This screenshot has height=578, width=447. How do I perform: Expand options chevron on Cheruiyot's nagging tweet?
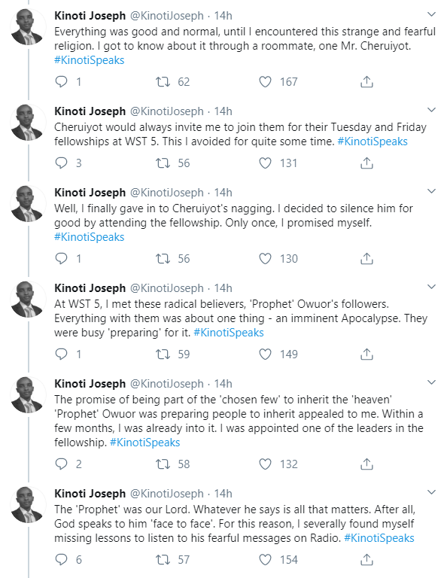point(431,191)
